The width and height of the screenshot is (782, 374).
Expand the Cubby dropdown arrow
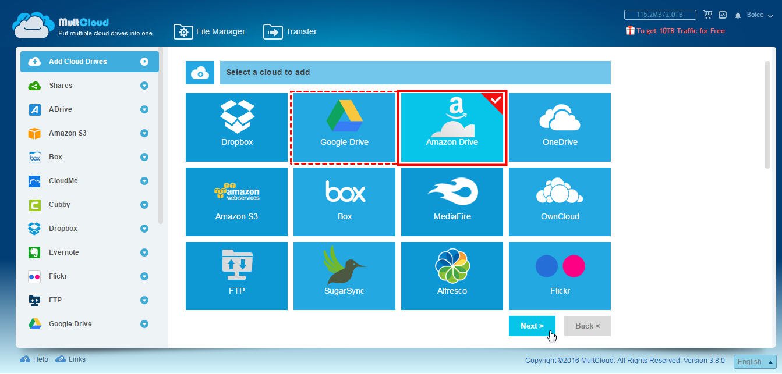coord(144,205)
